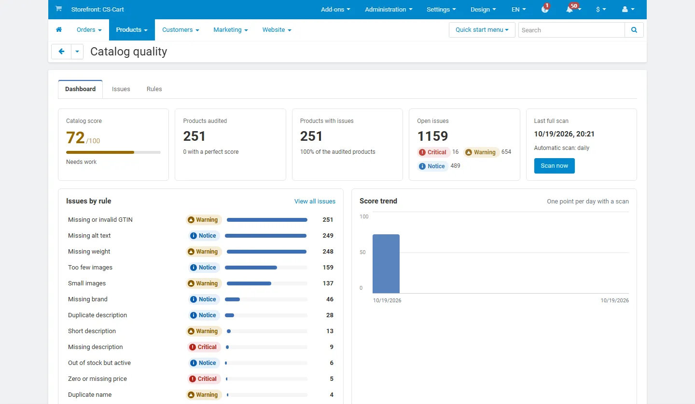Open the Customers menu
Viewport: 695px width, 404px height.
point(181,30)
